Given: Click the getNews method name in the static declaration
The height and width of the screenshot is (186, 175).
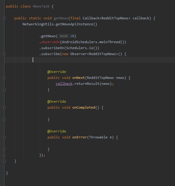Looking at the screenshot, I should [x=61, y=18].
